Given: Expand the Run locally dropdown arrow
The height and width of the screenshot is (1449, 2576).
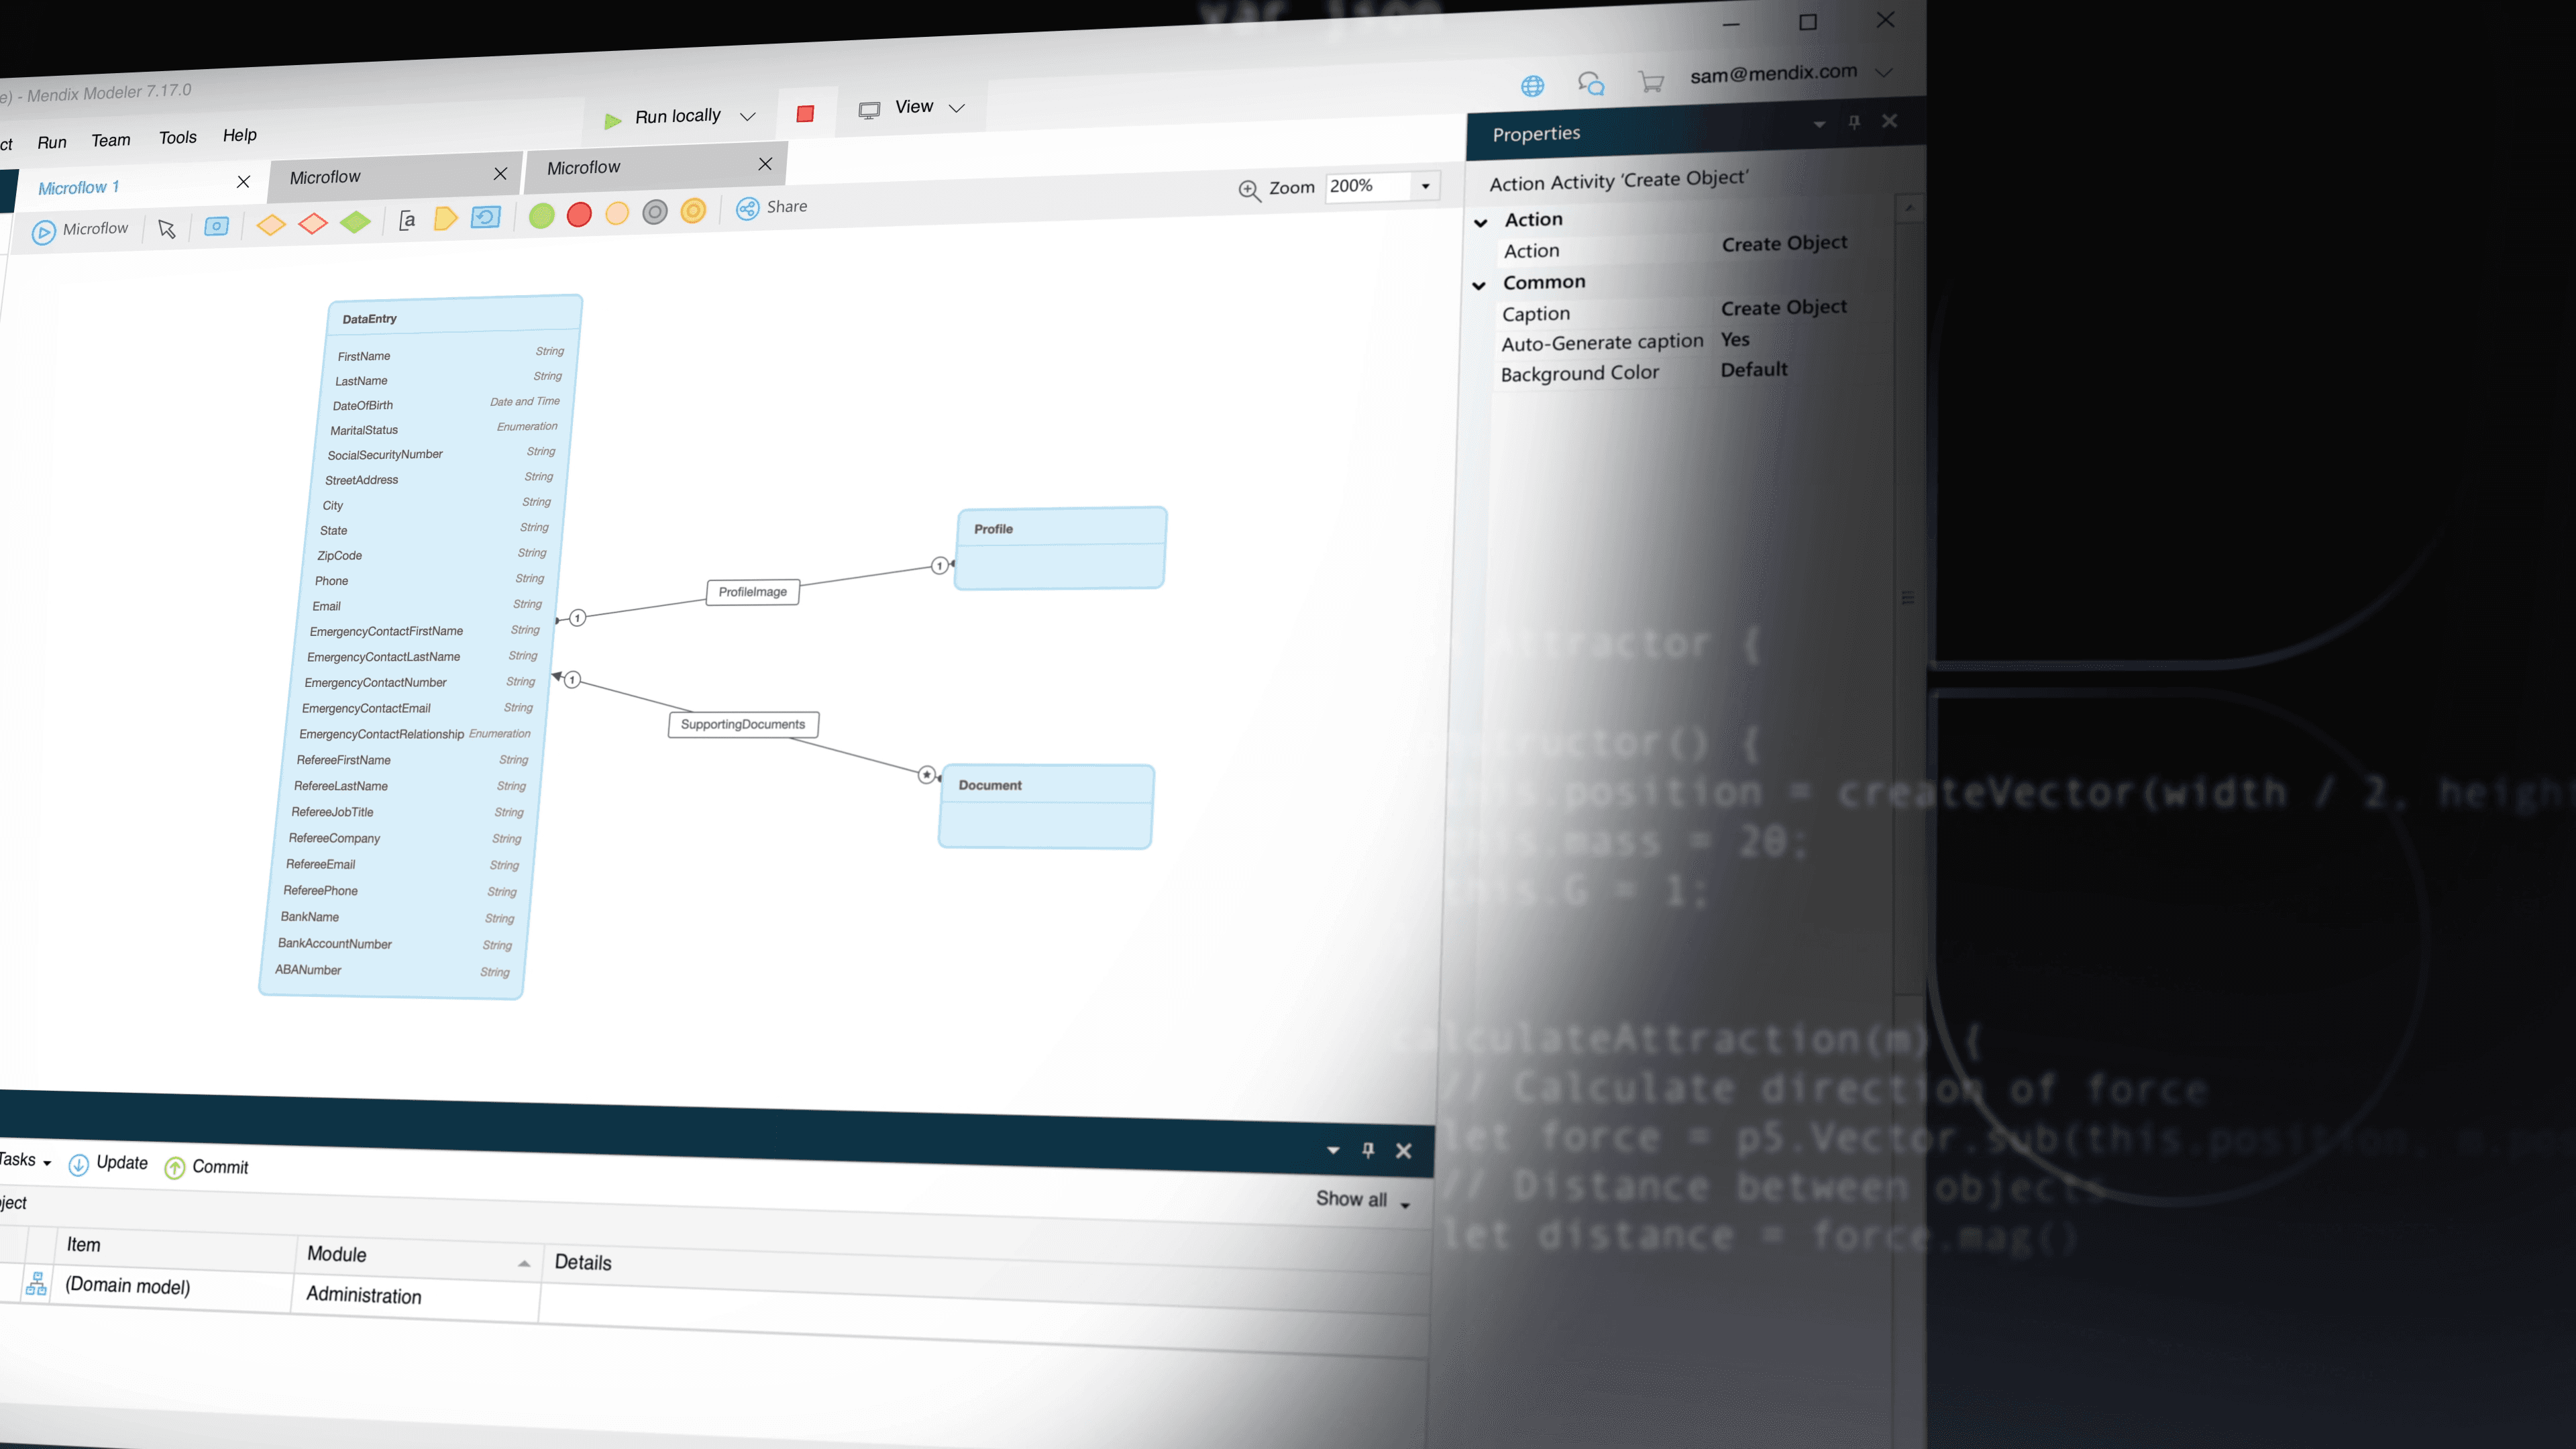Looking at the screenshot, I should pyautogui.click(x=747, y=116).
